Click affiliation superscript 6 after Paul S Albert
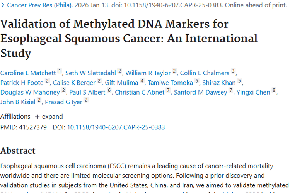Screen dimensions: 290x193 coord(109,91)
